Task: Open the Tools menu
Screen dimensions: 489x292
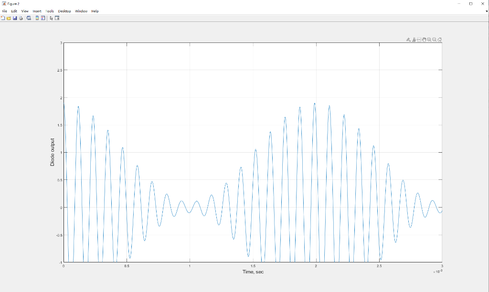Action: [50, 10]
